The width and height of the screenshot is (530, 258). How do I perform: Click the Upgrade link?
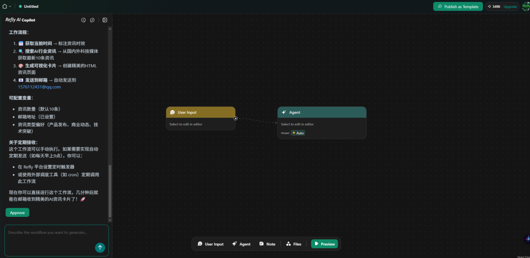point(510,6)
